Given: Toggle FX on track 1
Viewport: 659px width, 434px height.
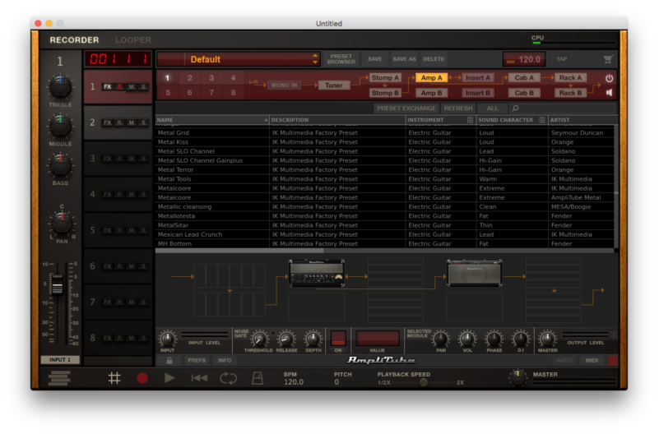Looking at the screenshot, I should click(x=108, y=87).
